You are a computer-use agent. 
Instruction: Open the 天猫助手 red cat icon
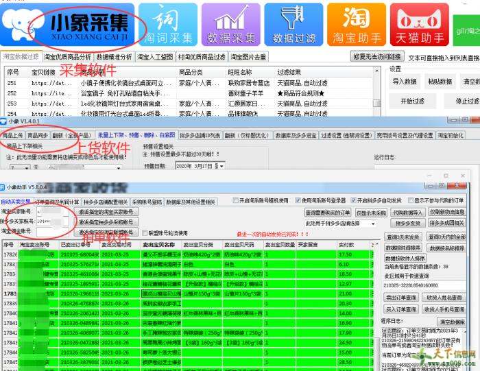coord(420,25)
